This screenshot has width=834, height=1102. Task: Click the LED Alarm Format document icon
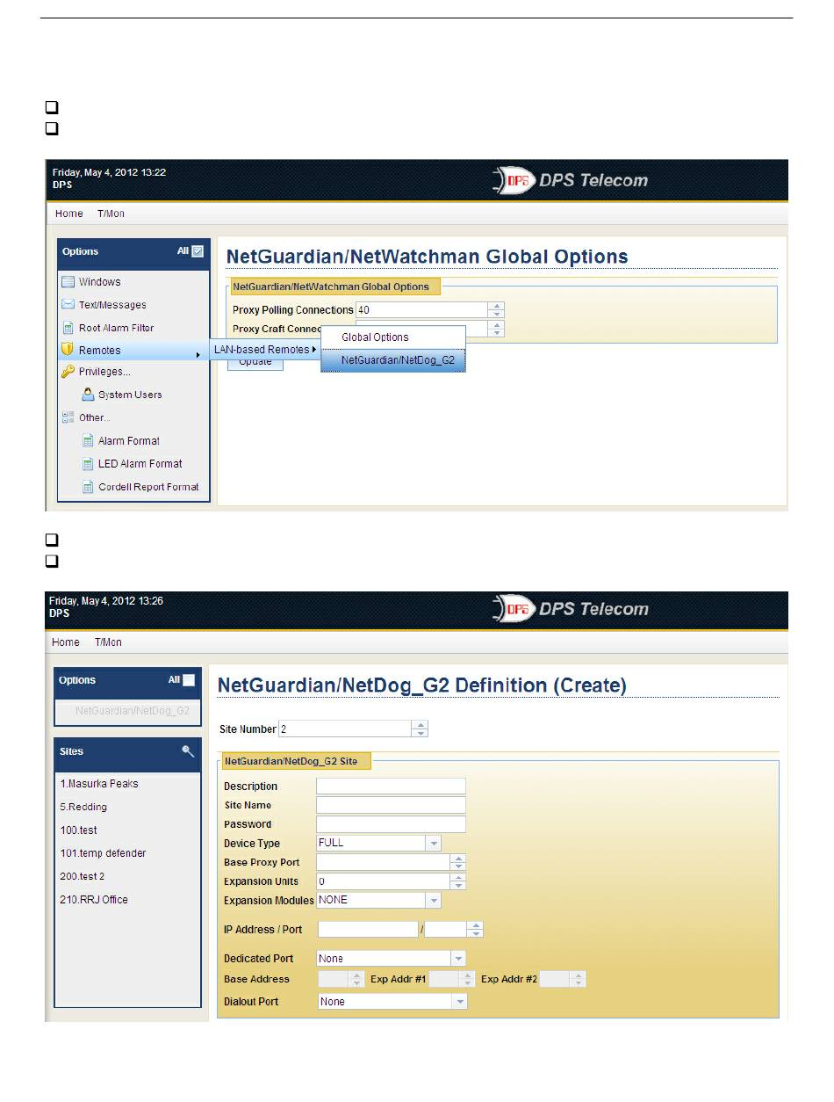click(88, 464)
